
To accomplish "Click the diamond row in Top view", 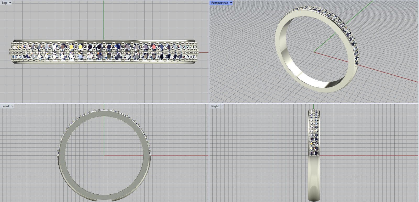I will (105, 52).
